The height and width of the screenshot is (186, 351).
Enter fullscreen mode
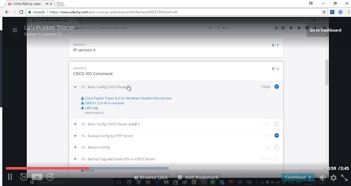click(x=344, y=177)
